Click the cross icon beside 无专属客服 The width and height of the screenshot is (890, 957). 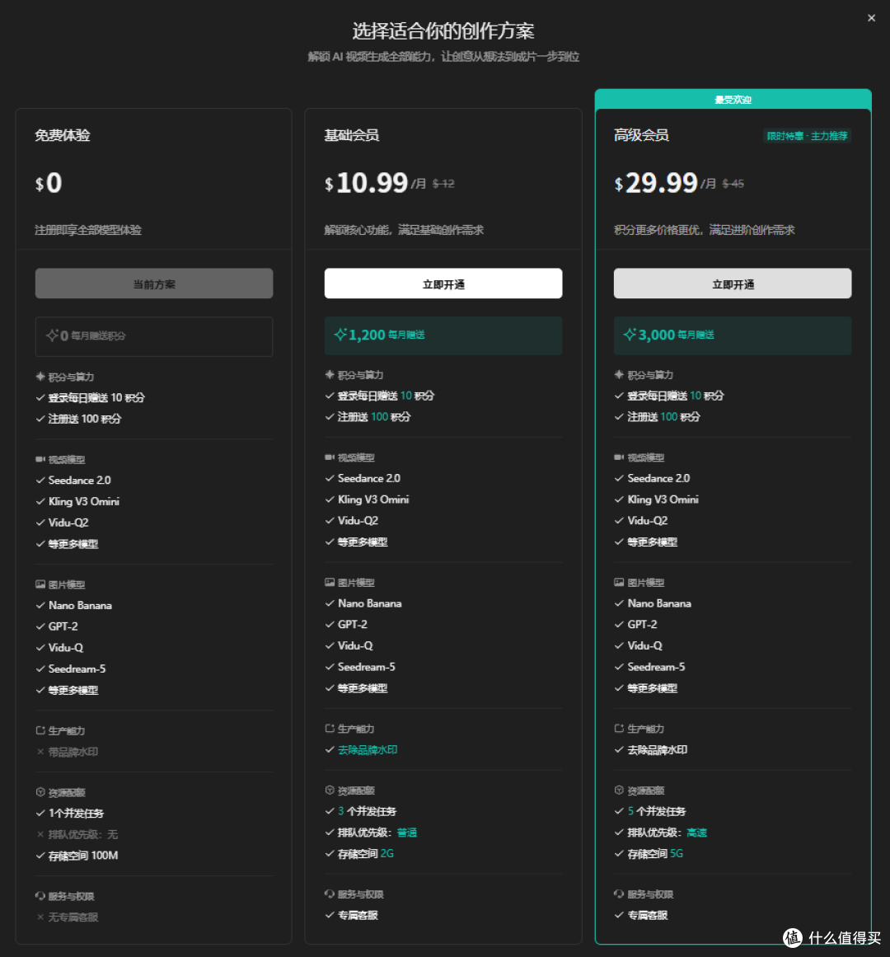40,917
